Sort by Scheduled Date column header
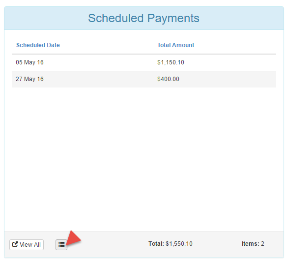Viewport: 287px width, 262px height. (x=38, y=45)
